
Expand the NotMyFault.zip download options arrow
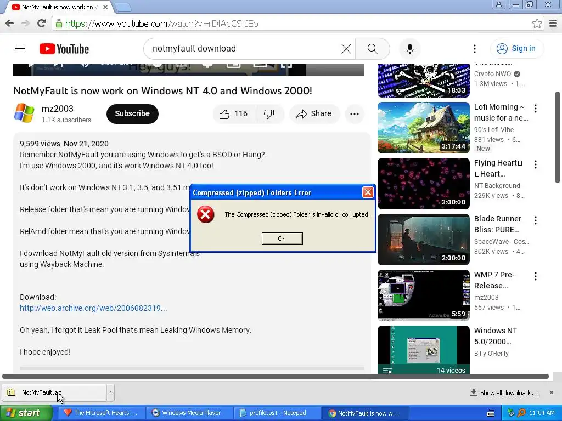pos(110,392)
